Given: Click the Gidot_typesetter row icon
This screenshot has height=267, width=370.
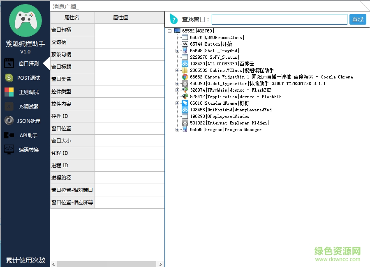Looking at the screenshot, I should click(185, 83).
